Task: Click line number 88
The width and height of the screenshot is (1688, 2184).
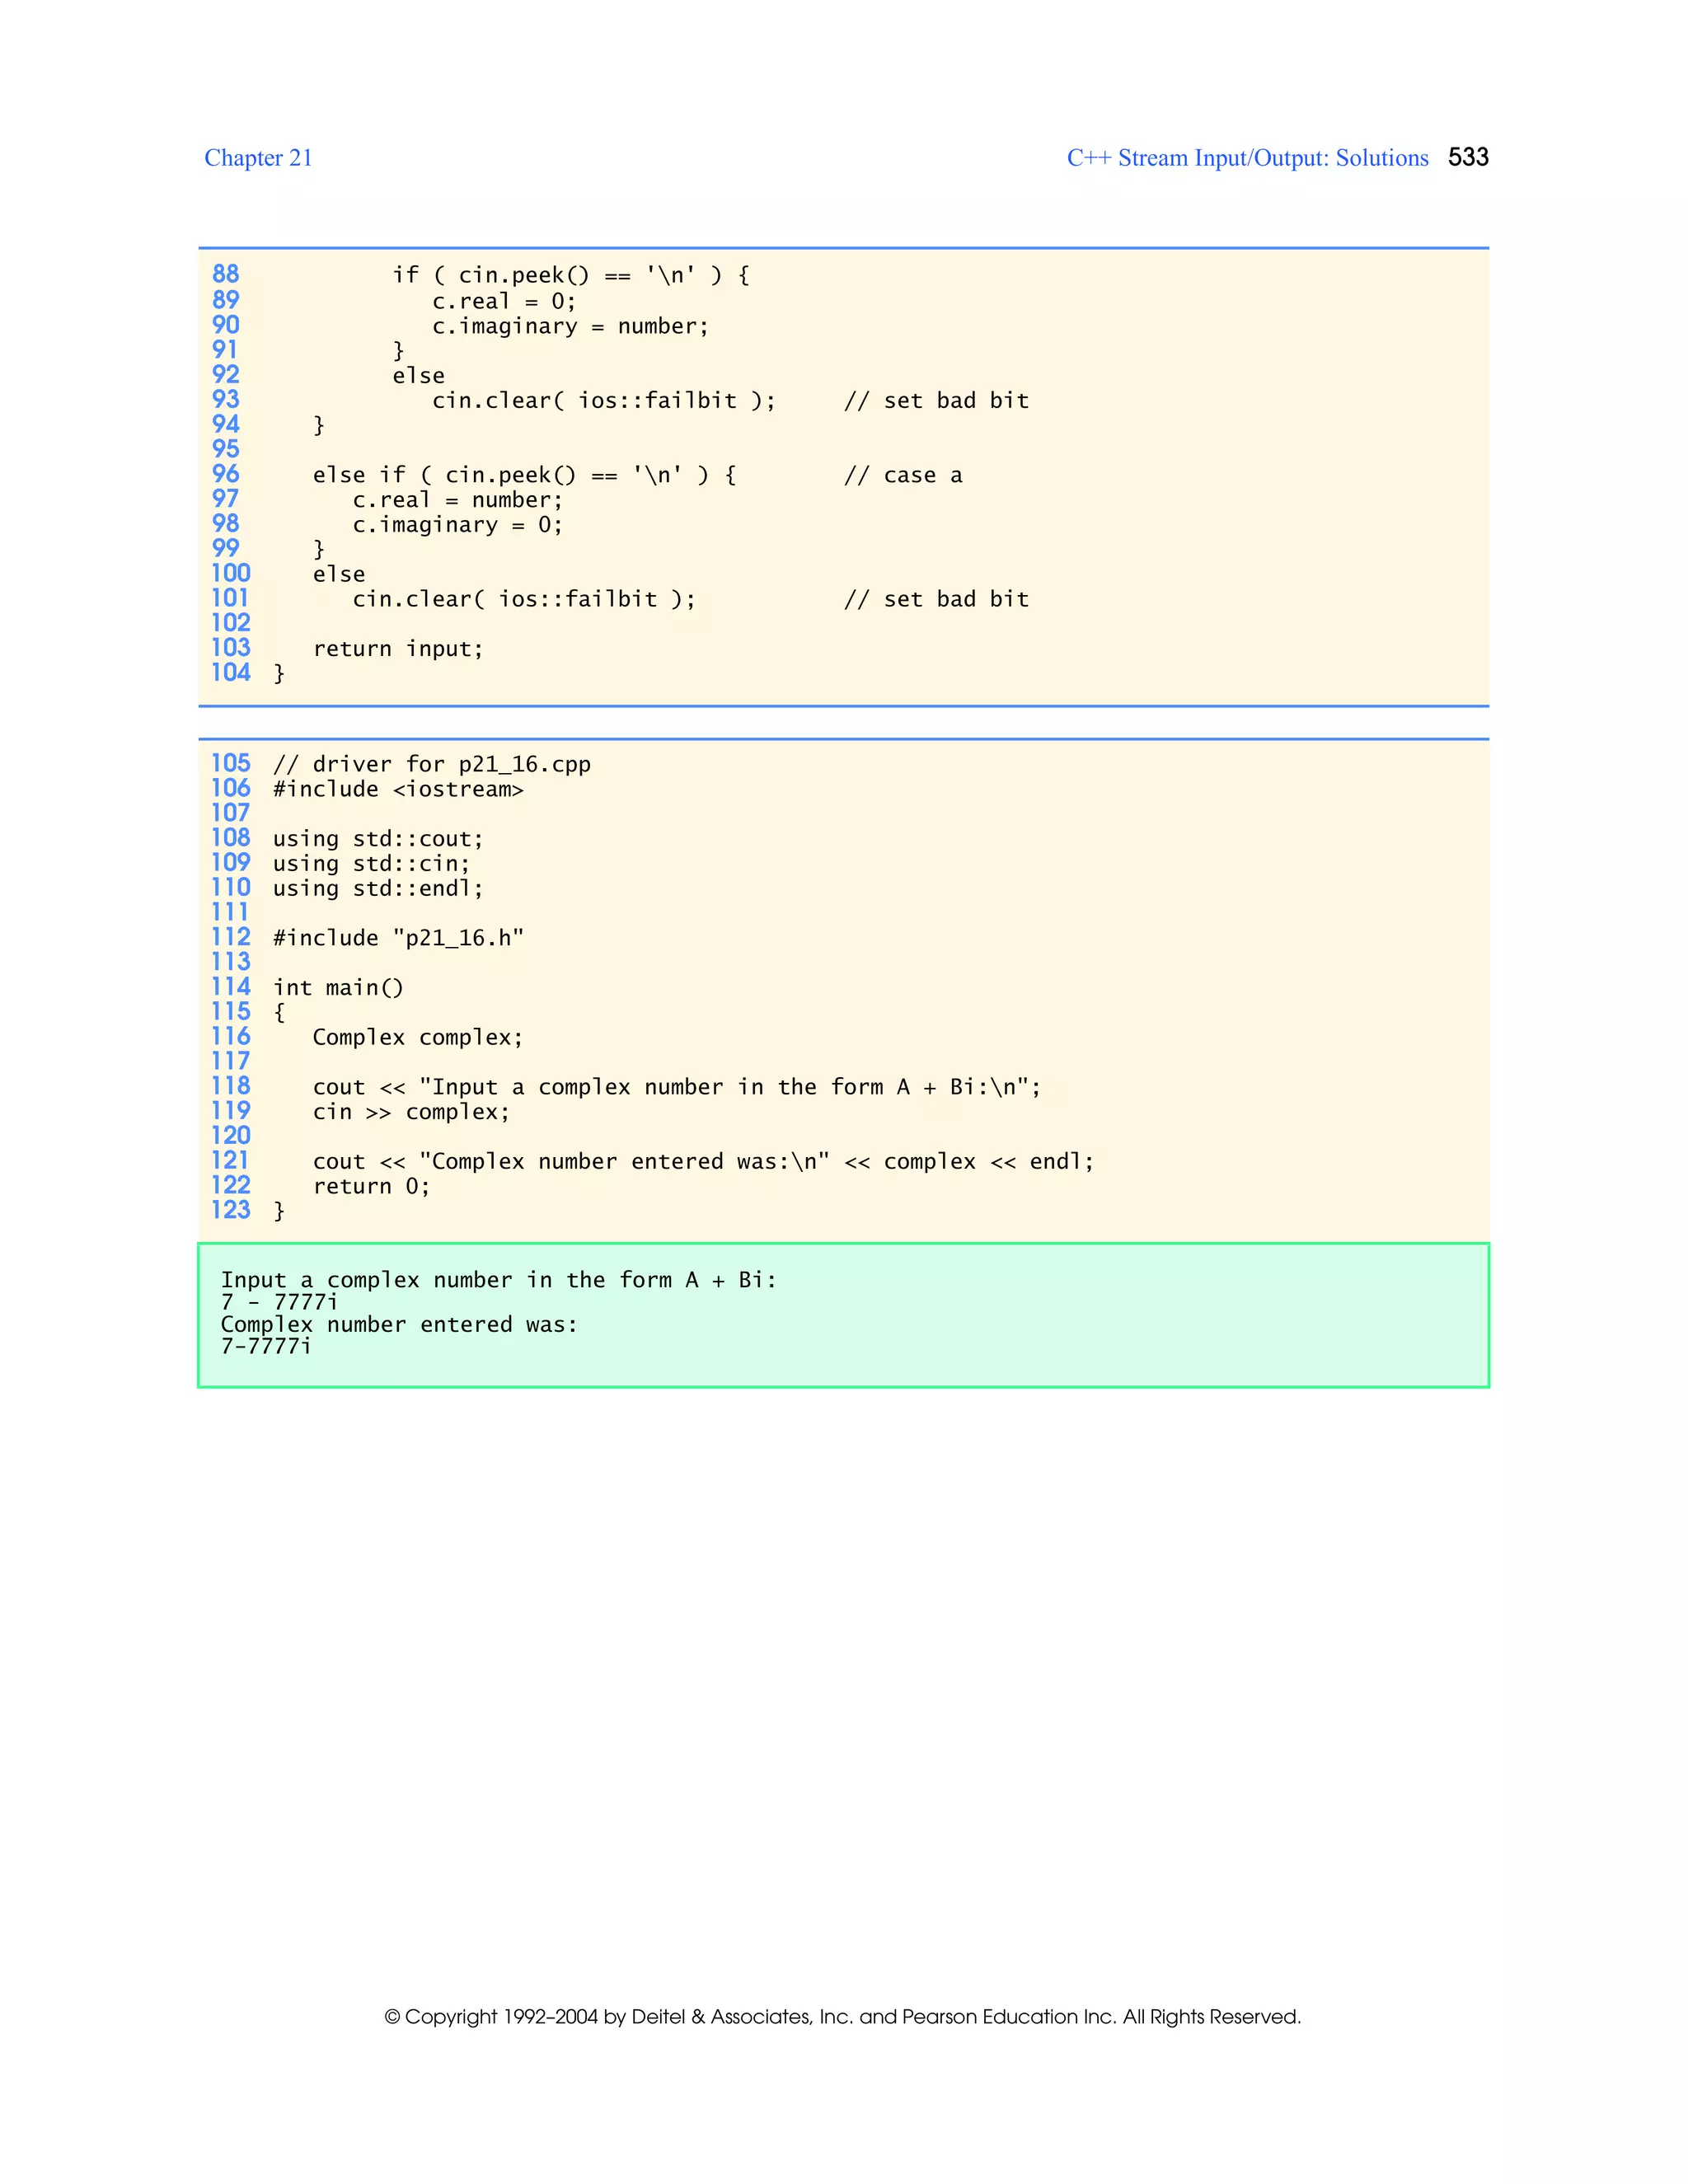Action: pyautogui.click(x=226, y=274)
